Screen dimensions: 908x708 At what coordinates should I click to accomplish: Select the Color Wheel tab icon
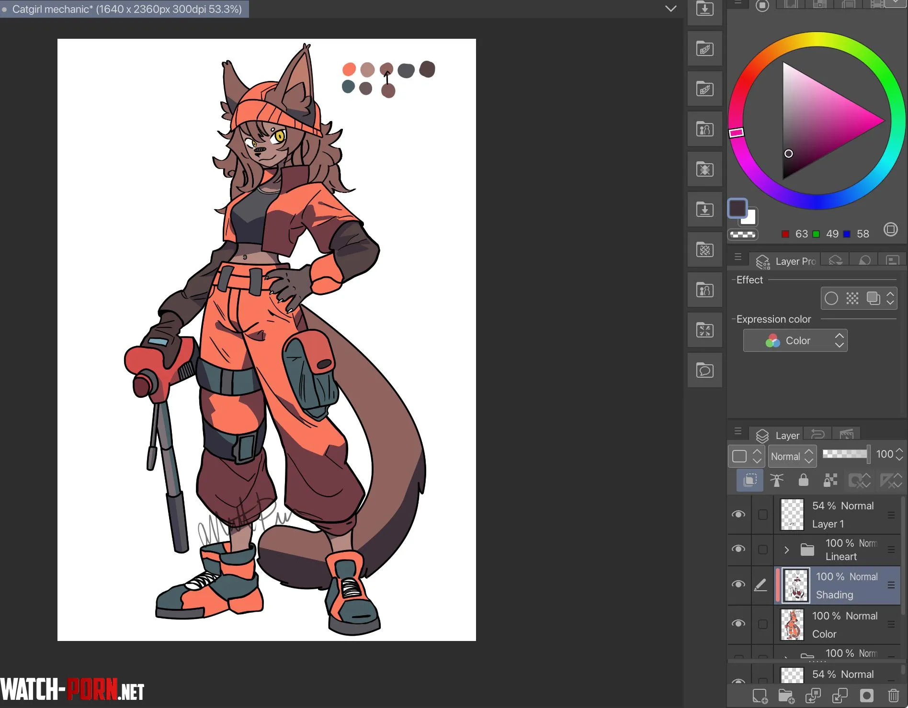762,5
